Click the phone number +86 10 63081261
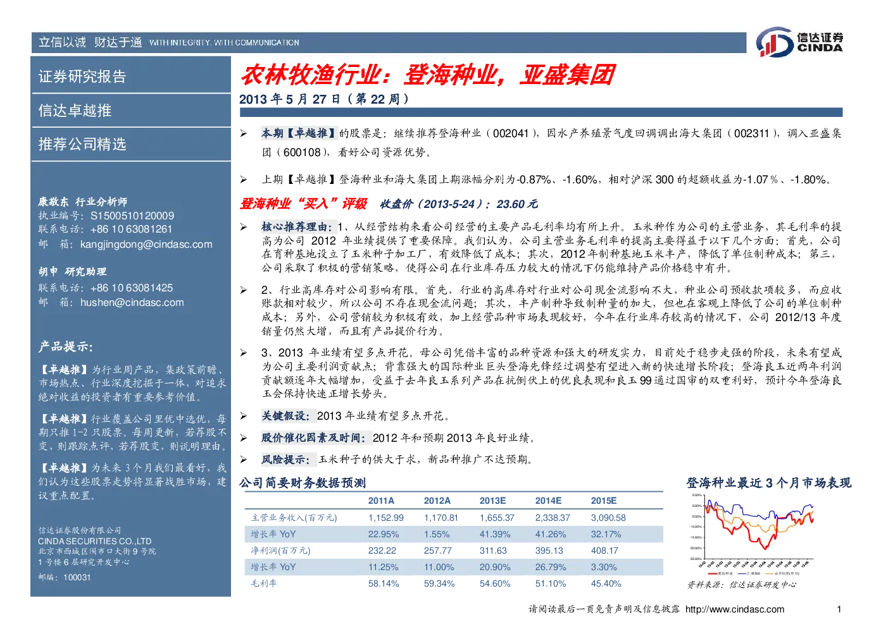This screenshot has width=888, height=627. click(x=131, y=229)
